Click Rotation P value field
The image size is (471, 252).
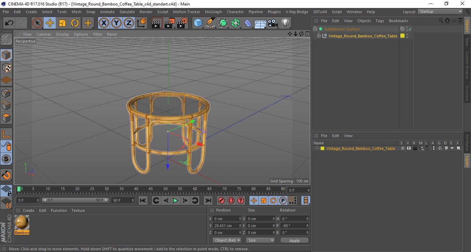[x=294, y=226]
